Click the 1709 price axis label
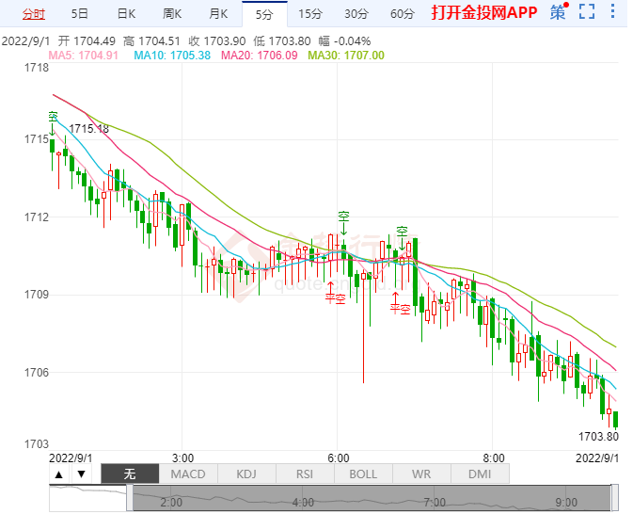The width and height of the screenshot is (633, 514). tap(37, 295)
